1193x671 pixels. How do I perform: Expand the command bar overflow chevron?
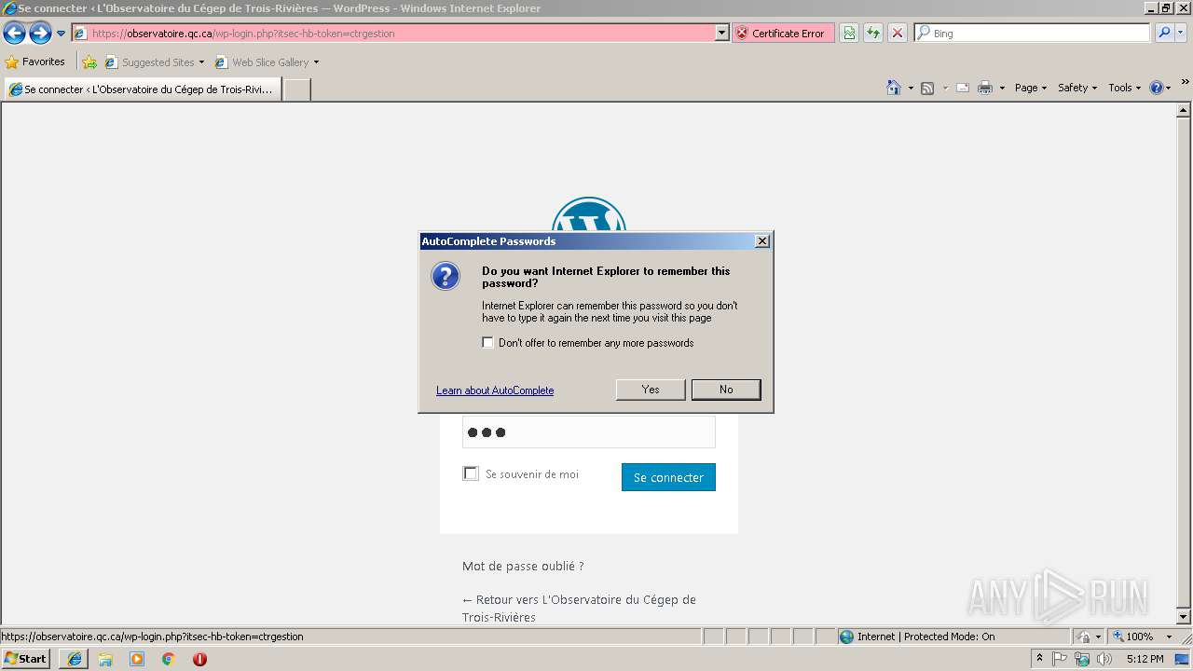tap(1185, 83)
